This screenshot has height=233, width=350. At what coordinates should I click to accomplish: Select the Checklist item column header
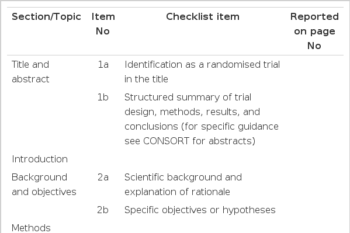tap(203, 17)
